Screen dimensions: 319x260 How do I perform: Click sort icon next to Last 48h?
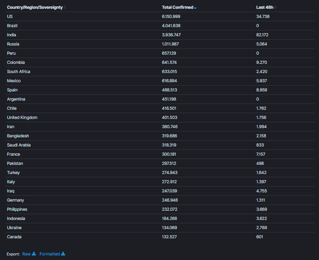(x=276, y=8)
